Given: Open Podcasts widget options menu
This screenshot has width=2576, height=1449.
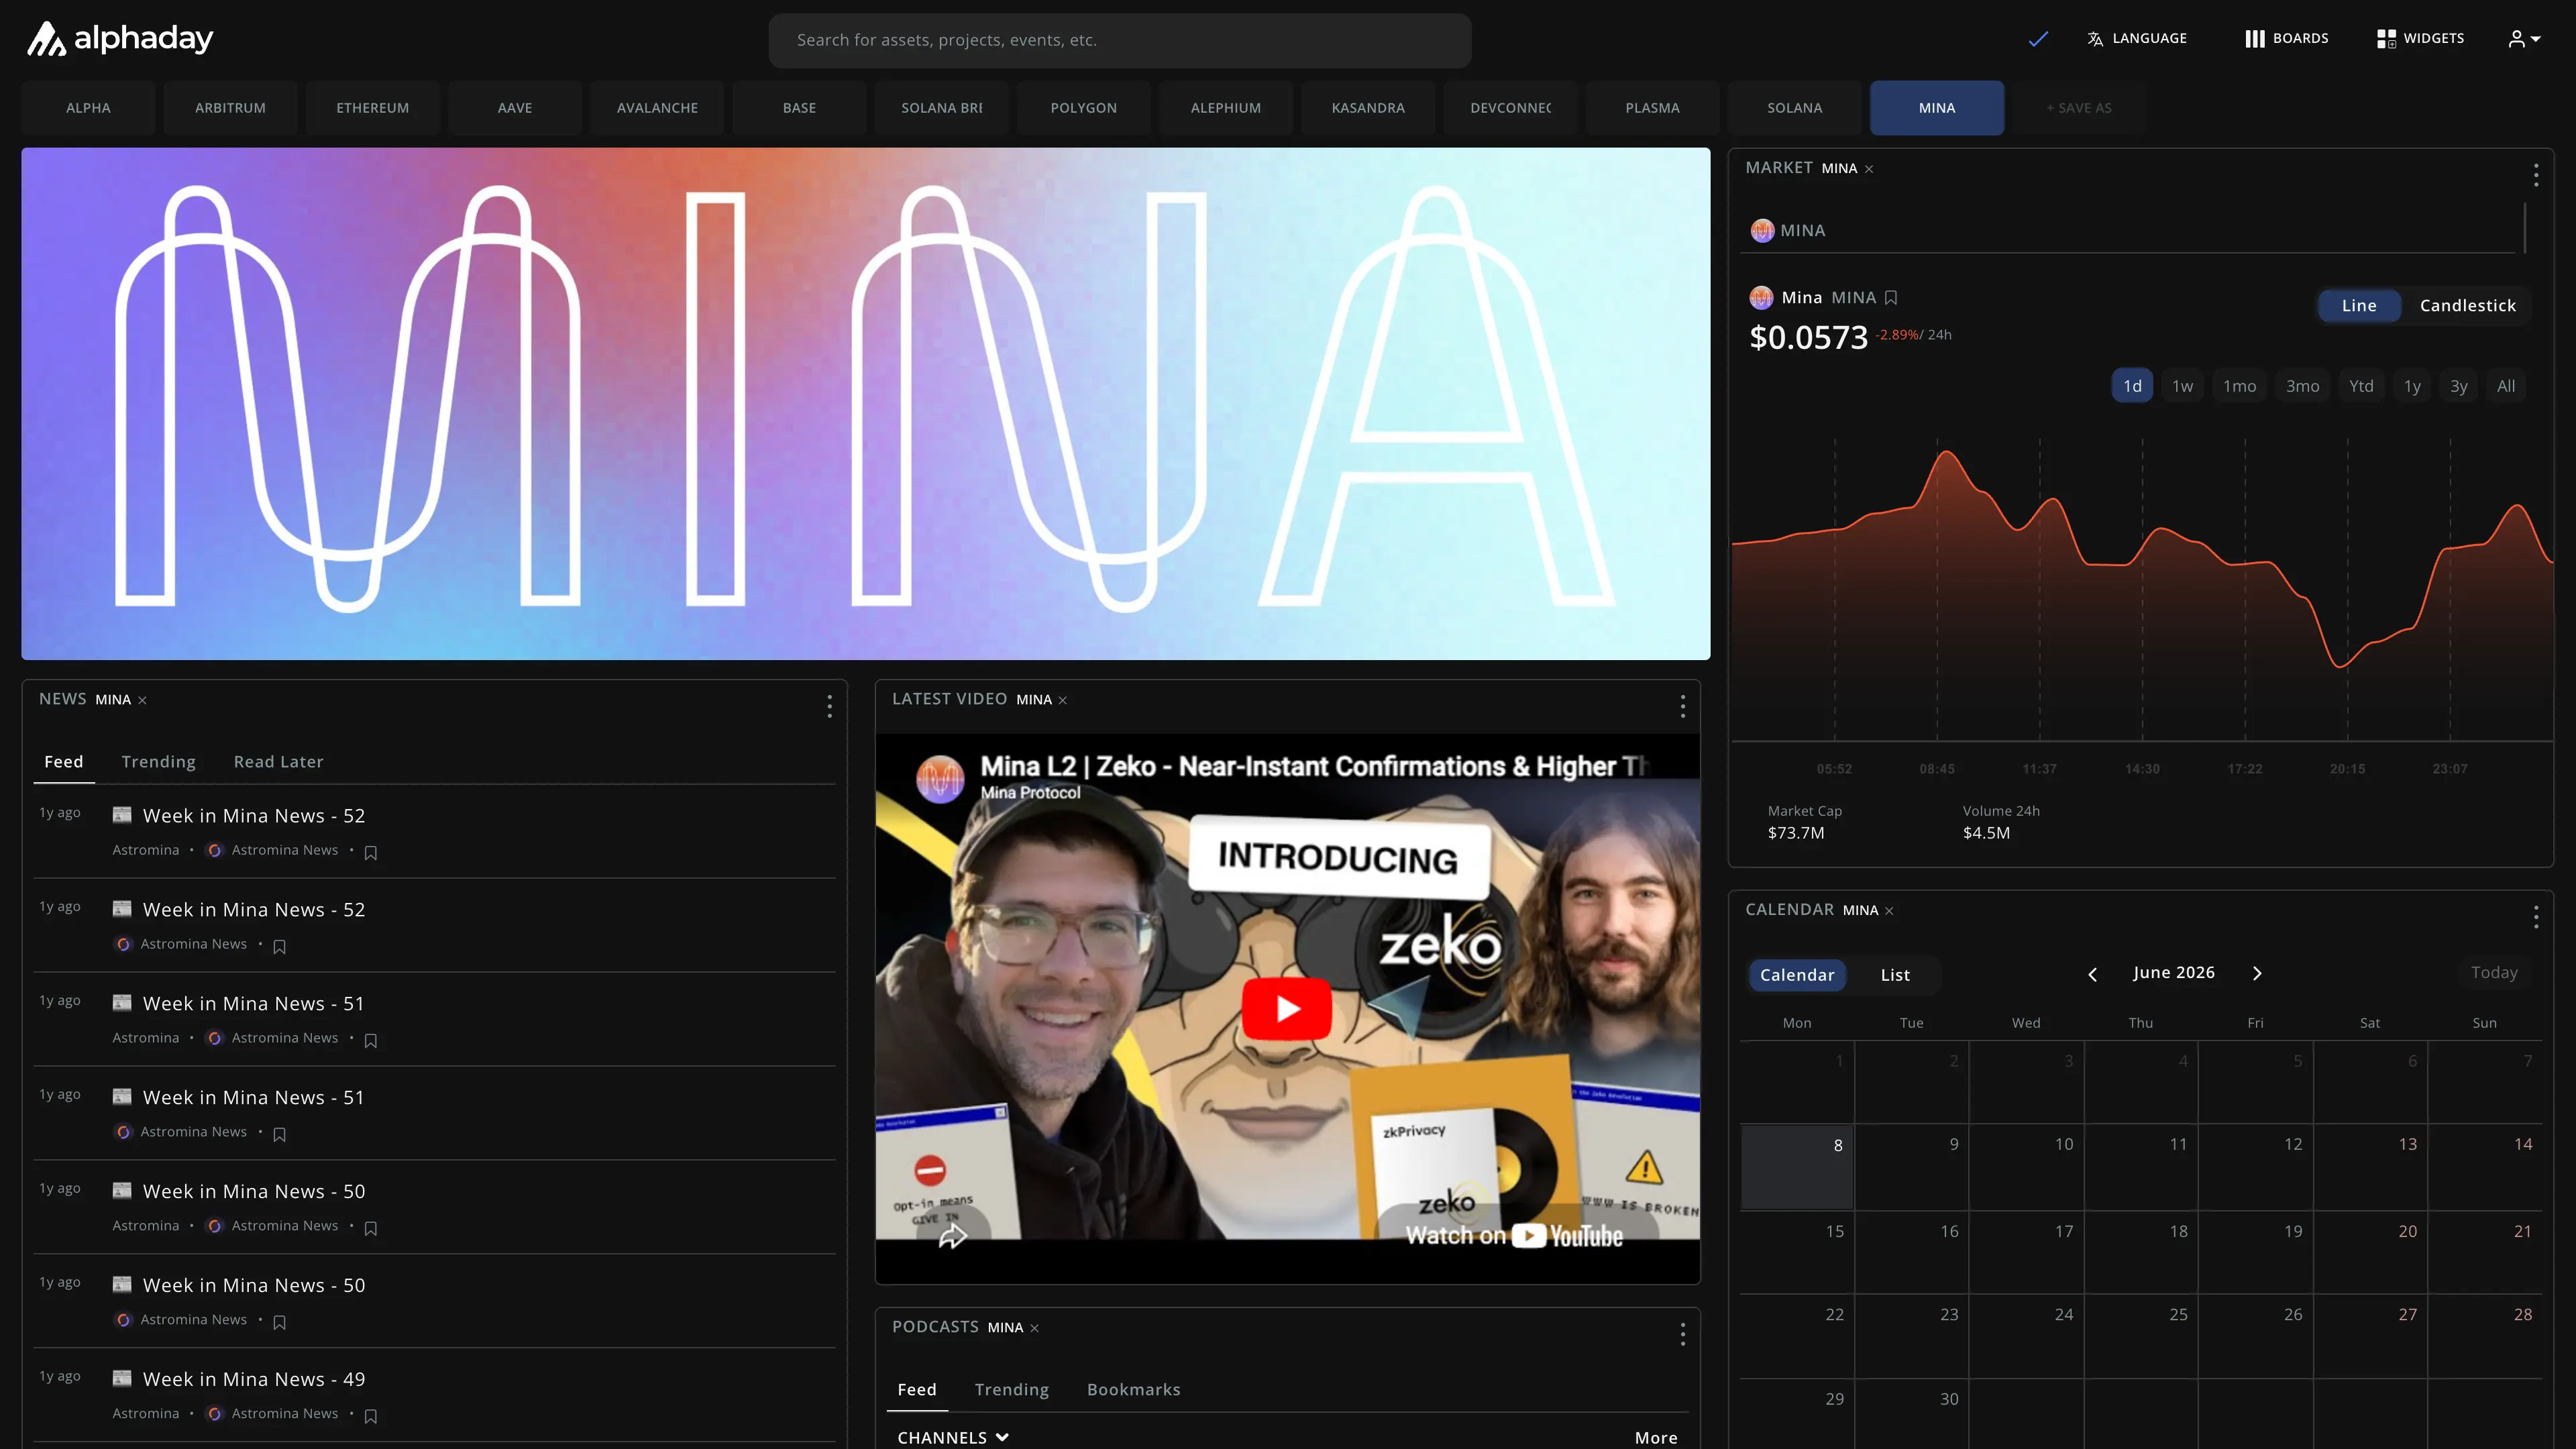Looking at the screenshot, I should (1683, 1334).
